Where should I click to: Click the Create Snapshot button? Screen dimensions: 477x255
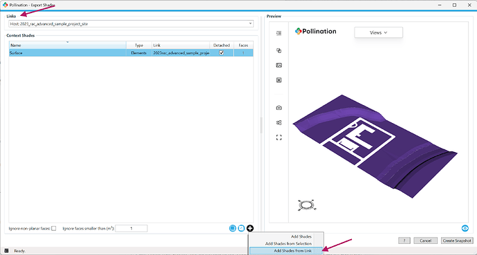coord(457,240)
